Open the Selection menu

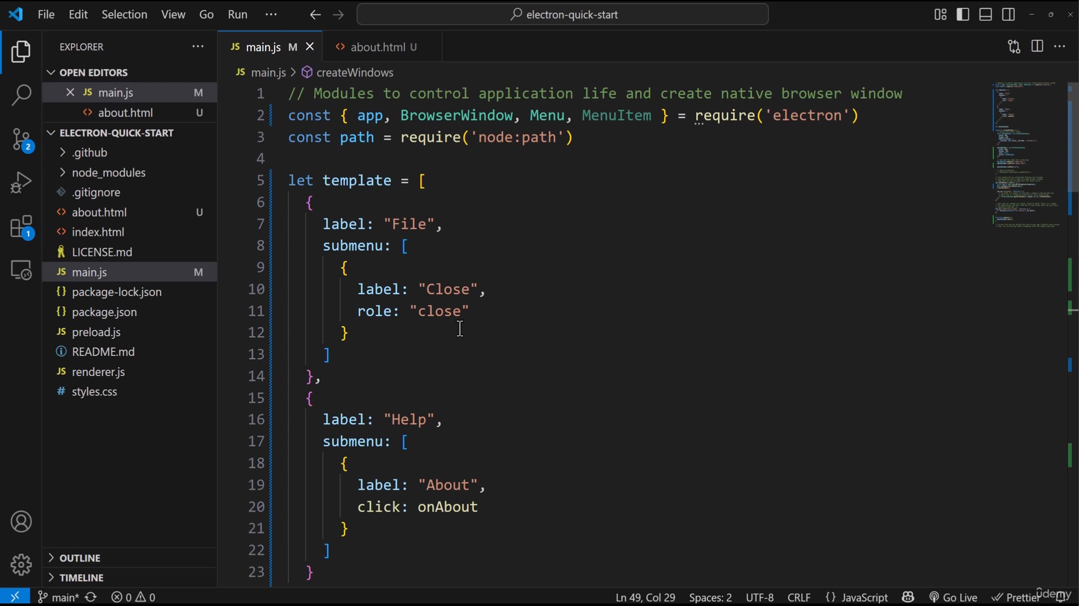tap(124, 15)
